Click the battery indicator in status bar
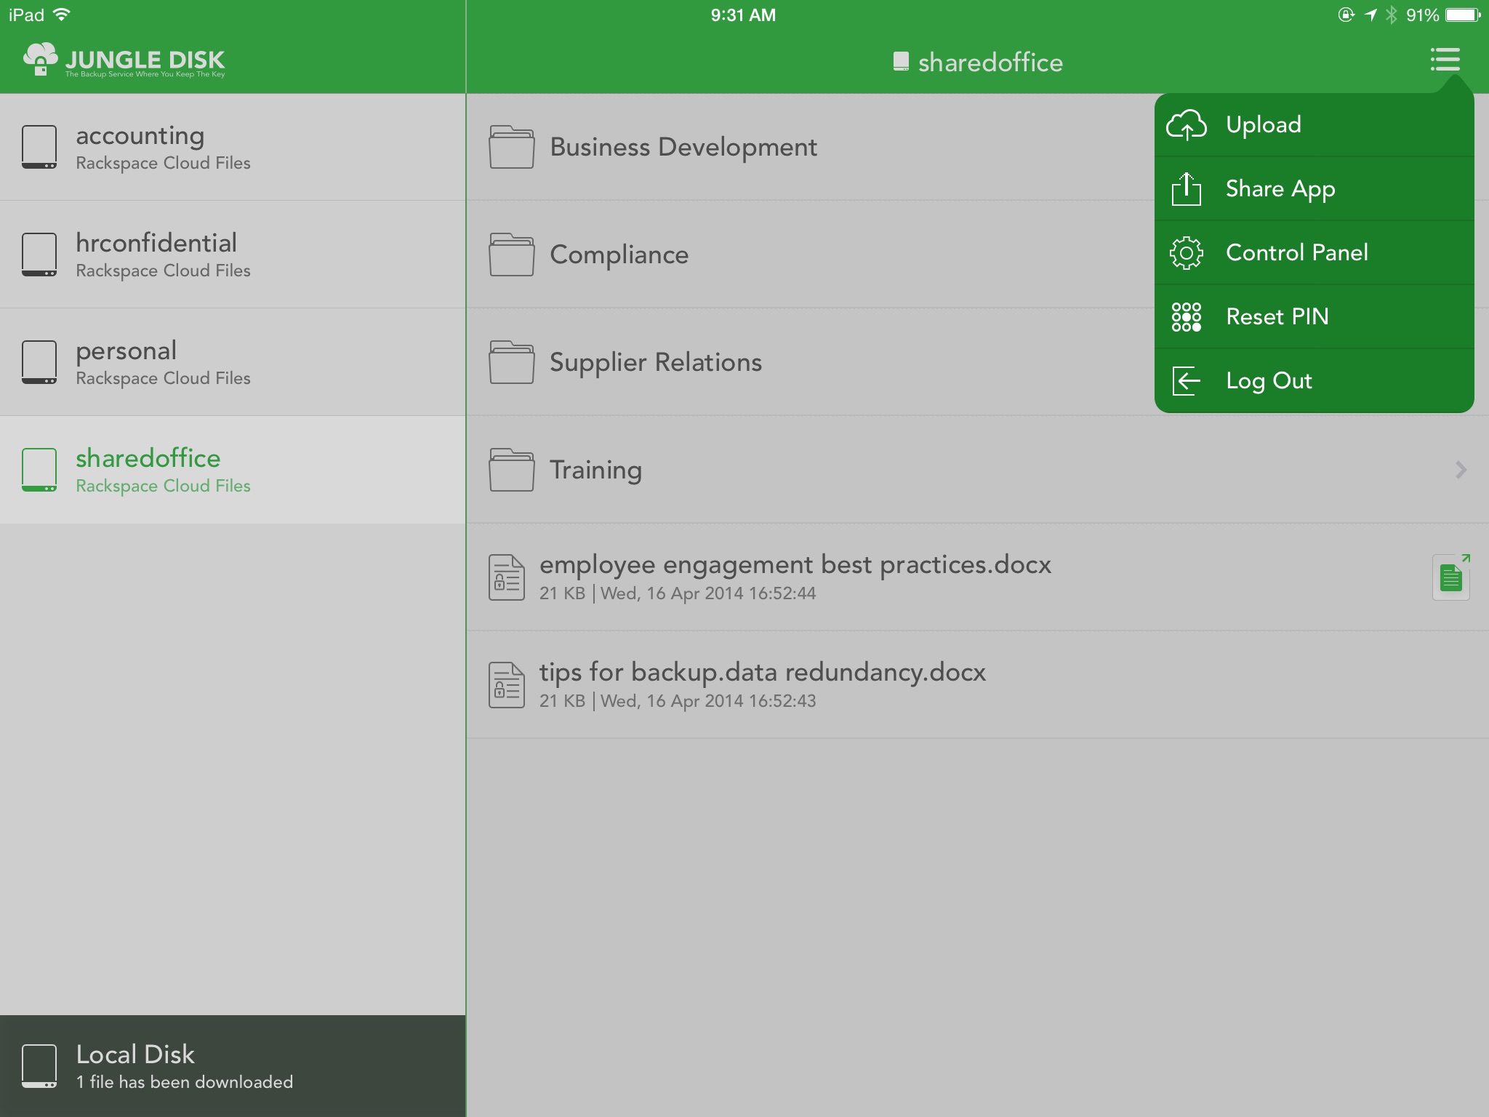The height and width of the screenshot is (1117, 1489). coord(1463,15)
